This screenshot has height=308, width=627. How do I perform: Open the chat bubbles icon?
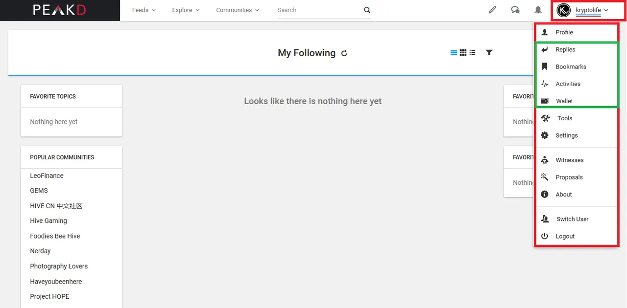click(515, 10)
